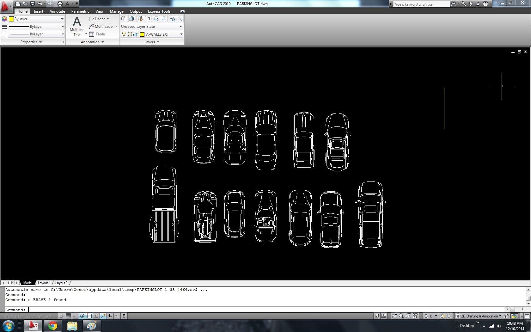The image size is (531, 332).
Task: Open Subscription Center key icon
Action: pos(463,4)
